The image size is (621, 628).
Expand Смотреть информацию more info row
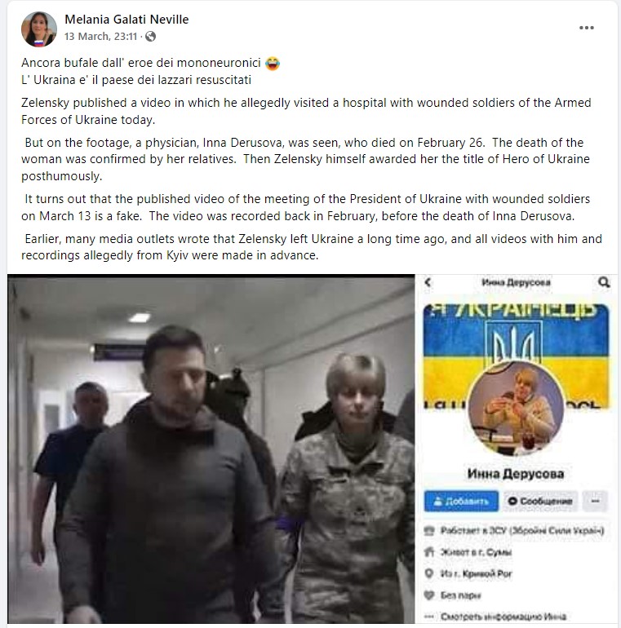(x=495, y=616)
